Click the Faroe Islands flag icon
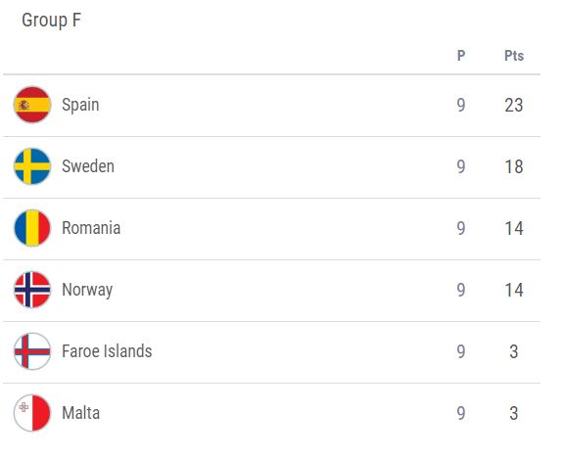The image size is (563, 459). (x=32, y=351)
